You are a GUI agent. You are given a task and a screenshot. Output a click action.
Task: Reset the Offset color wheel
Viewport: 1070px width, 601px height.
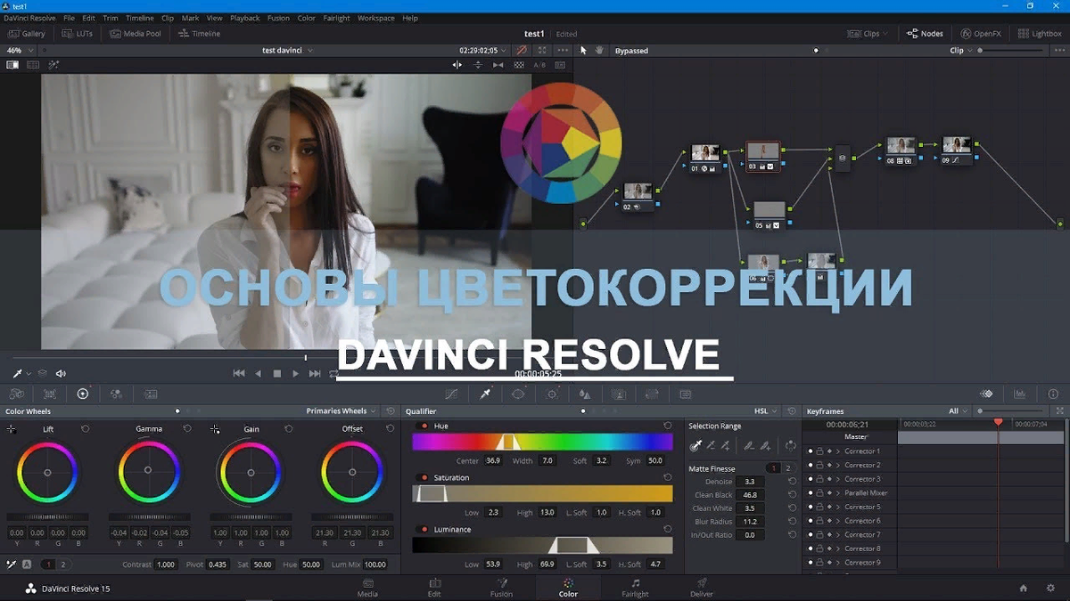391,429
